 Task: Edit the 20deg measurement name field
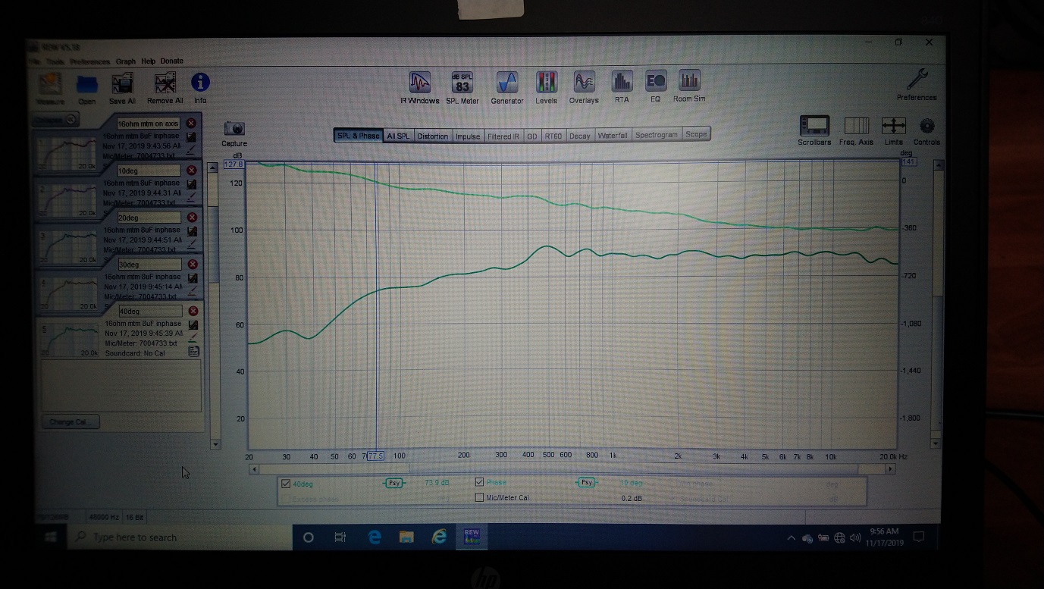tap(149, 218)
